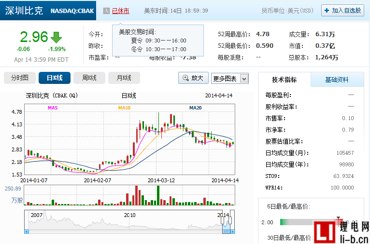Viewport: 370px width, 244px height.
Task: Click the 2007 label on history timeline
Action: (37, 215)
